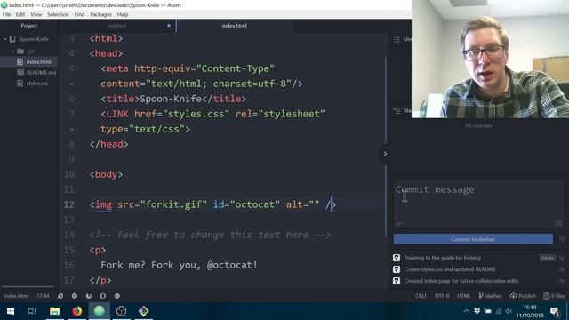Select the Pointing to the guide for forking commit
Image resolution: width=569 pixels, height=320 pixels.
(443, 258)
